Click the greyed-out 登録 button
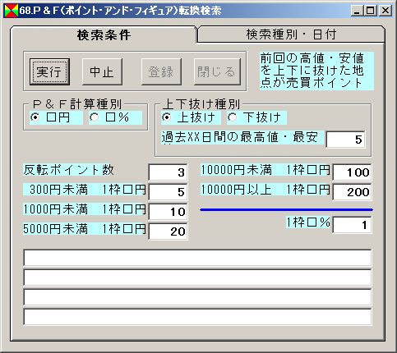397x353 pixels. click(x=161, y=71)
